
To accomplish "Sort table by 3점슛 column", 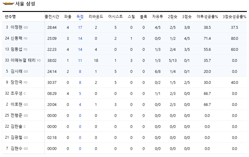I will pyautogui.click(x=187, y=17).
